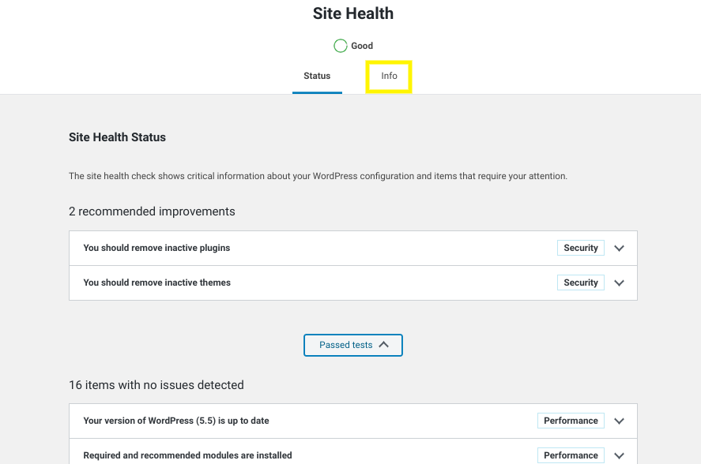
Task: Click the site health check description paragraph
Action: pyautogui.click(x=318, y=176)
